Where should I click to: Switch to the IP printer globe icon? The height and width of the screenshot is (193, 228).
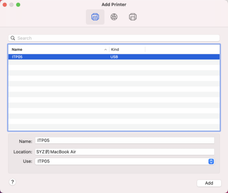[114, 17]
